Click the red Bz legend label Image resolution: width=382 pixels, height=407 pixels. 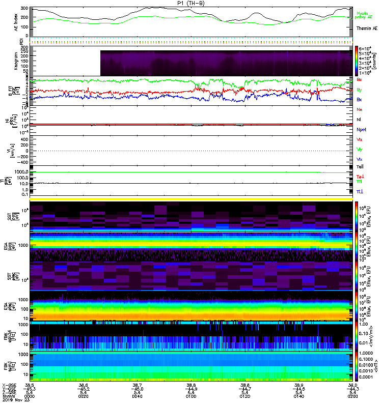click(359, 80)
